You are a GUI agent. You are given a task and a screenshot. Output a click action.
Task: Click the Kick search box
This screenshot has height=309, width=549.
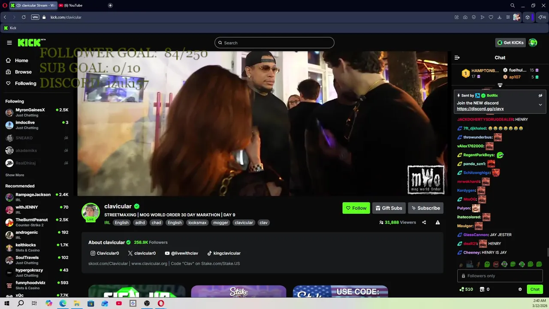tap(274, 42)
